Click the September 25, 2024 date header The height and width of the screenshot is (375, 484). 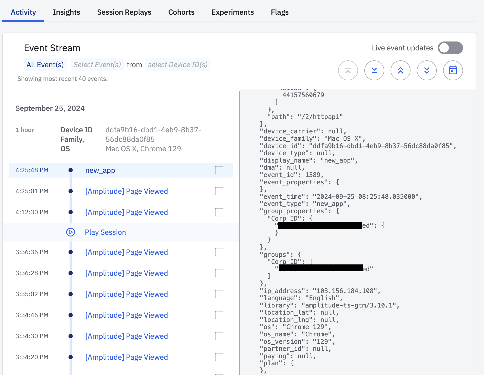[50, 108]
